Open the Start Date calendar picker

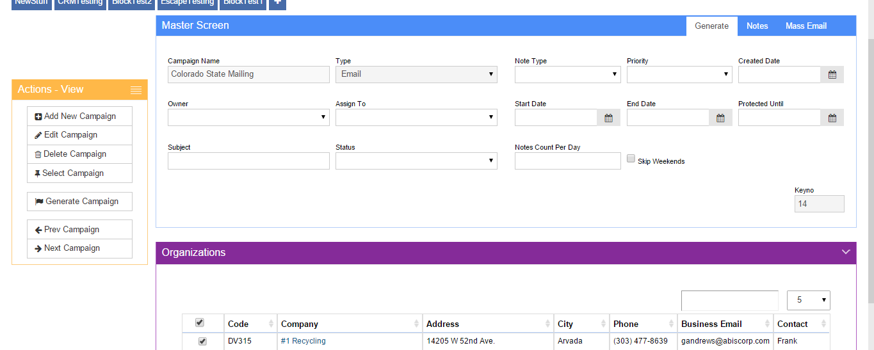coord(608,118)
